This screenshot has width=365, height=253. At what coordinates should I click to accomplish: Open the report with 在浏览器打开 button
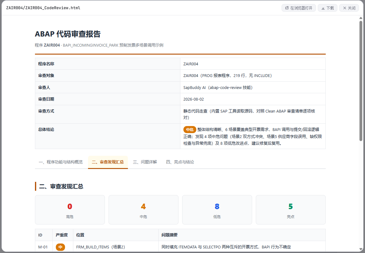(299, 8)
